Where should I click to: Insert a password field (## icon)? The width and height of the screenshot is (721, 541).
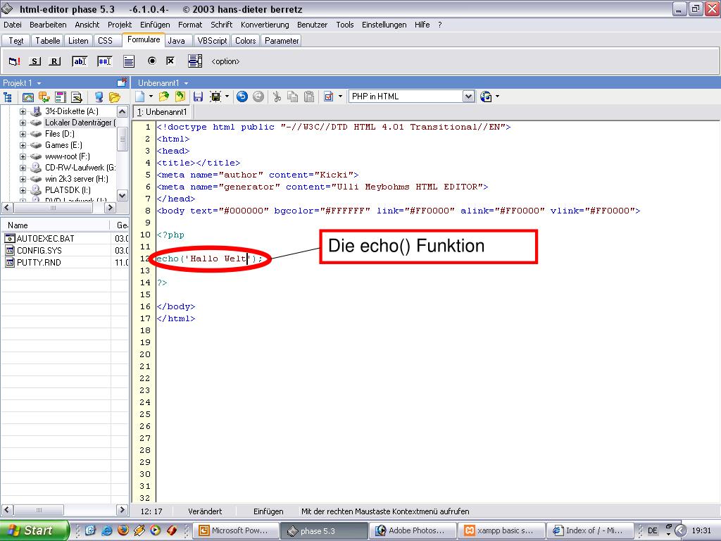pyautogui.click(x=104, y=61)
